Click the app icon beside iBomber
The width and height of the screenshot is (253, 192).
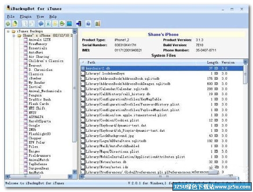(x=26, y=78)
